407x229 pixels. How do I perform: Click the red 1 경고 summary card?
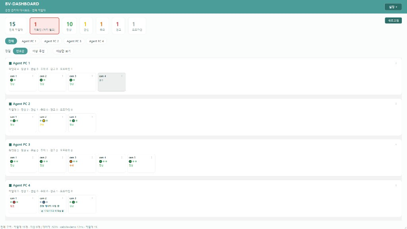(x=118, y=26)
